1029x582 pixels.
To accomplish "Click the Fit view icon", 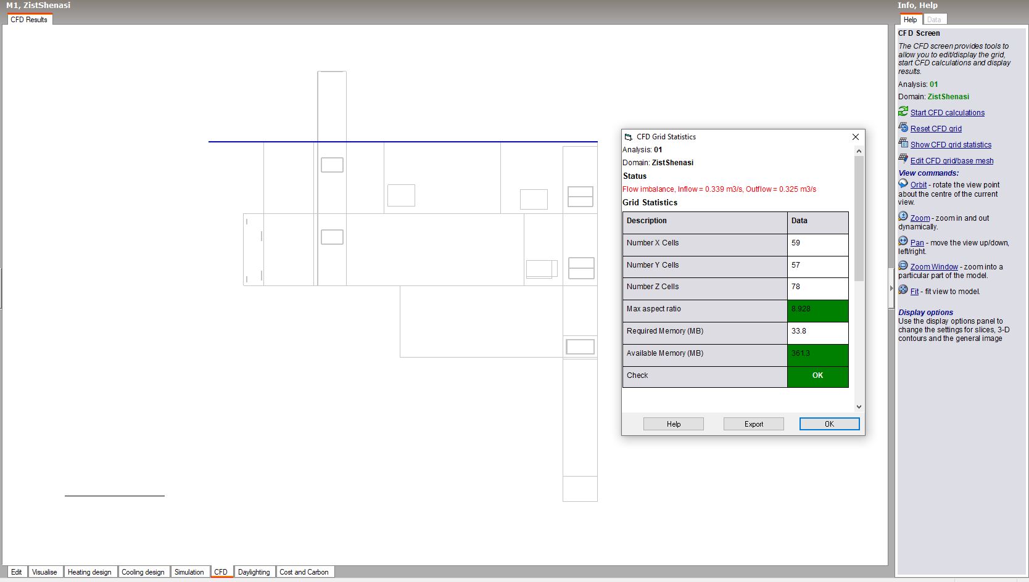I will pyautogui.click(x=903, y=290).
